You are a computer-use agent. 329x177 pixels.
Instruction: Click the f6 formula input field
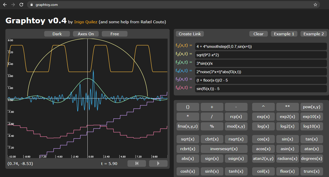(x=261, y=89)
